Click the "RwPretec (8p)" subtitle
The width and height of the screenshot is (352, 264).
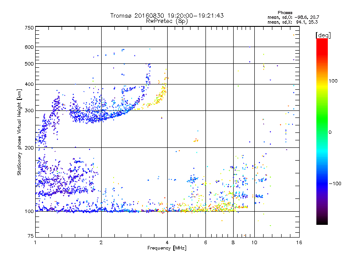tap(167, 21)
